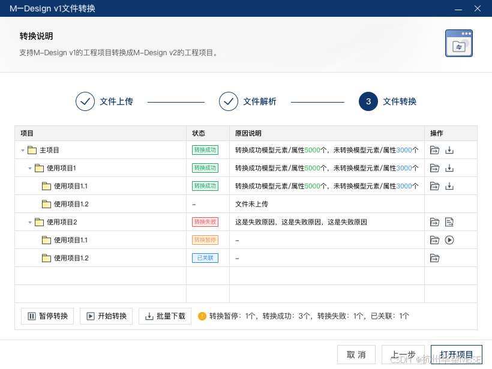Open folder icon in 使用项目1 row
This screenshot has height=369, width=492.
click(434, 168)
